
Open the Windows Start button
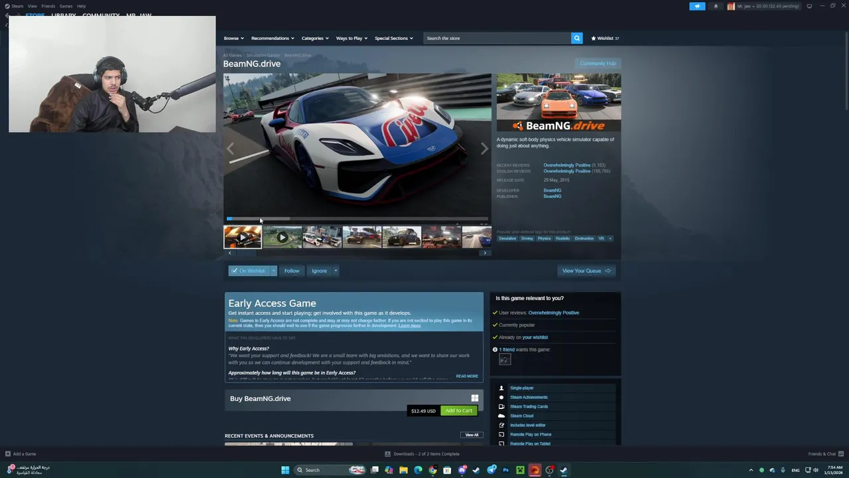[x=285, y=470]
